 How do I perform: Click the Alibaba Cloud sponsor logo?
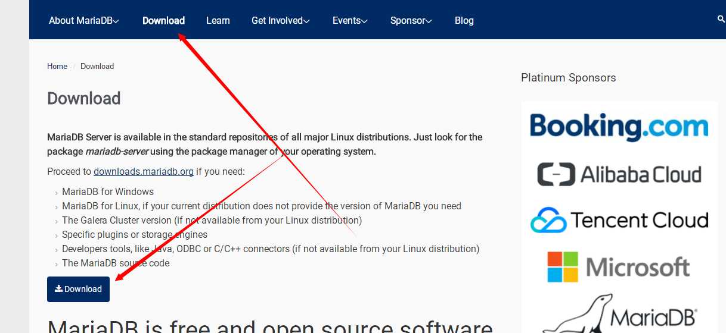pyautogui.click(x=619, y=174)
